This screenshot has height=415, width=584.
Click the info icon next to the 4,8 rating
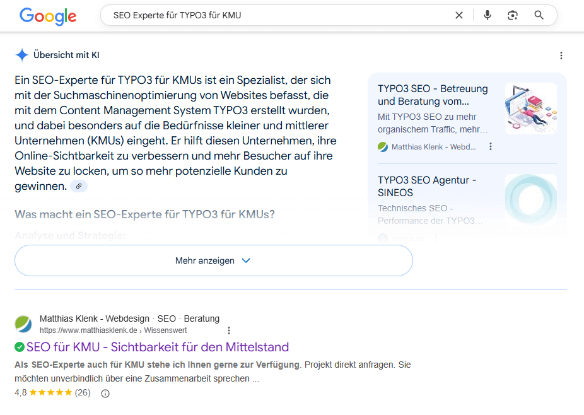tap(105, 394)
